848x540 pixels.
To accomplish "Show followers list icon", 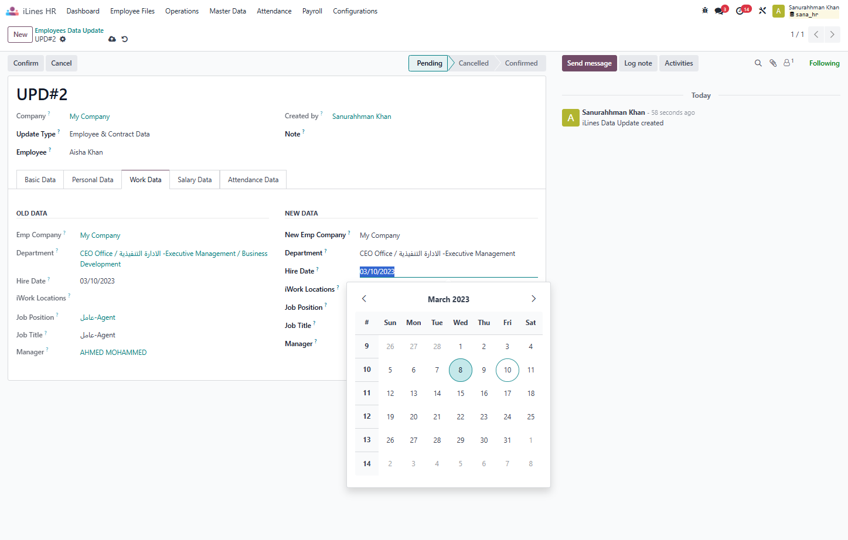I will pyautogui.click(x=788, y=63).
